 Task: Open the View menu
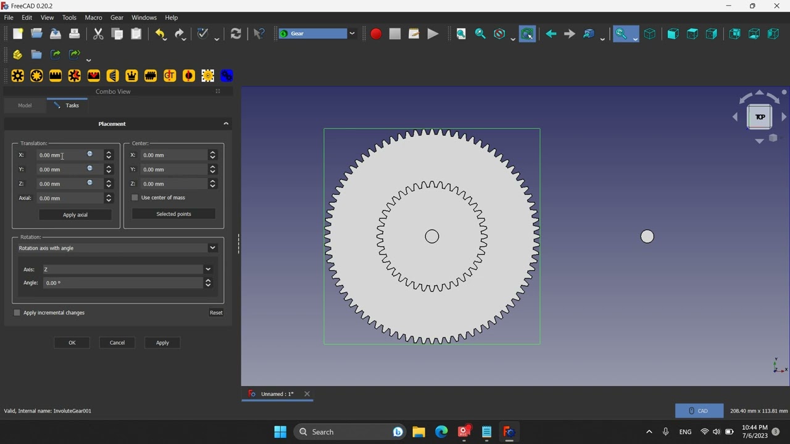point(47,17)
